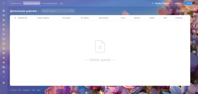This screenshot has height=94, width=198.
Task: Open the workgroups sidebar icon
Action: click(x=4, y=20)
